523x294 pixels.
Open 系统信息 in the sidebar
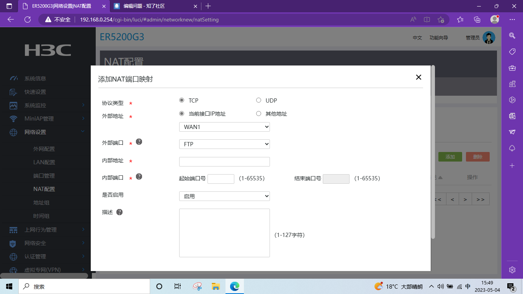35,78
